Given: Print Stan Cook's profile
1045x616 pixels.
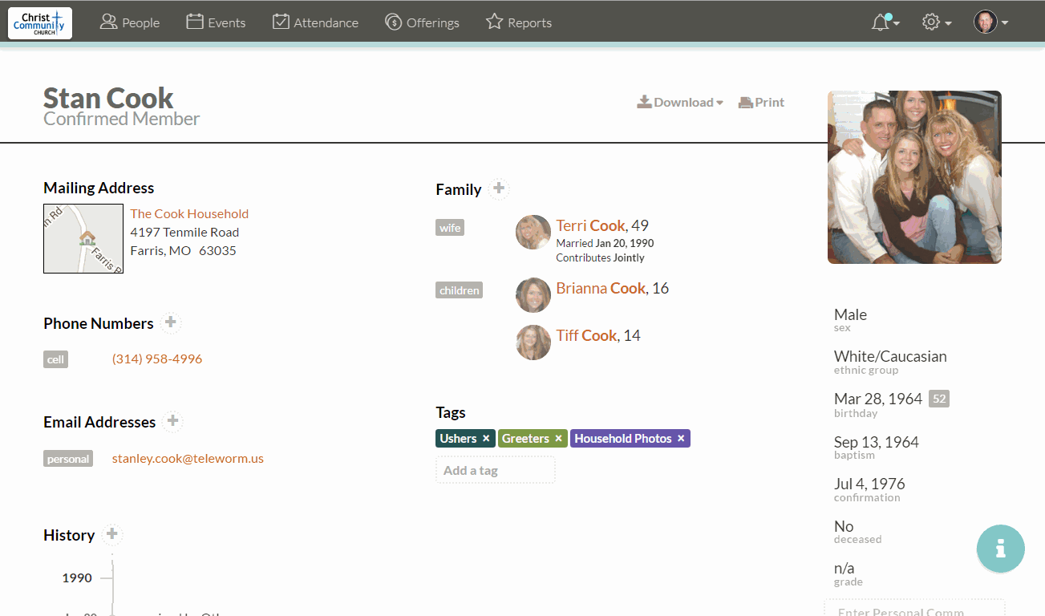Looking at the screenshot, I should (x=761, y=102).
